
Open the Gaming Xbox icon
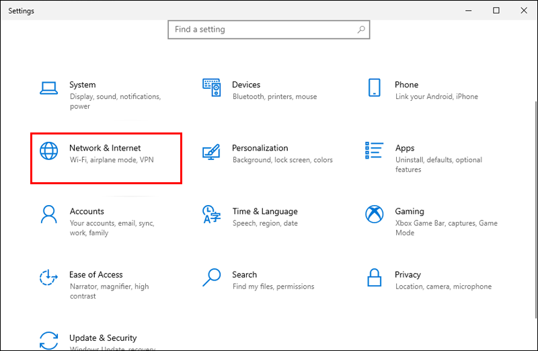click(375, 214)
